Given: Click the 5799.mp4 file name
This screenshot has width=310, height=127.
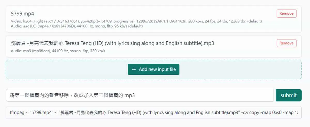Looking at the screenshot, I should tap(22, 13).
